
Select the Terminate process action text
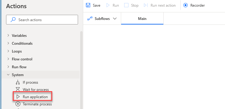pos(37,104)
